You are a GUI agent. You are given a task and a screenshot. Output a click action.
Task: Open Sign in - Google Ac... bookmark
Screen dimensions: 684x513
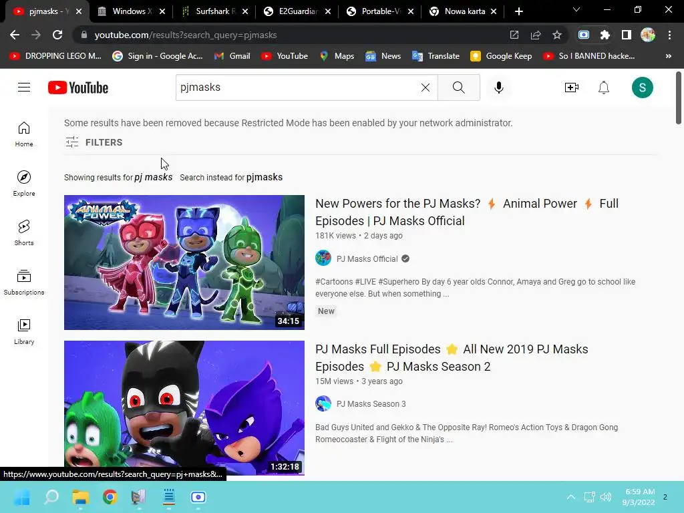(x=158, y=56)
